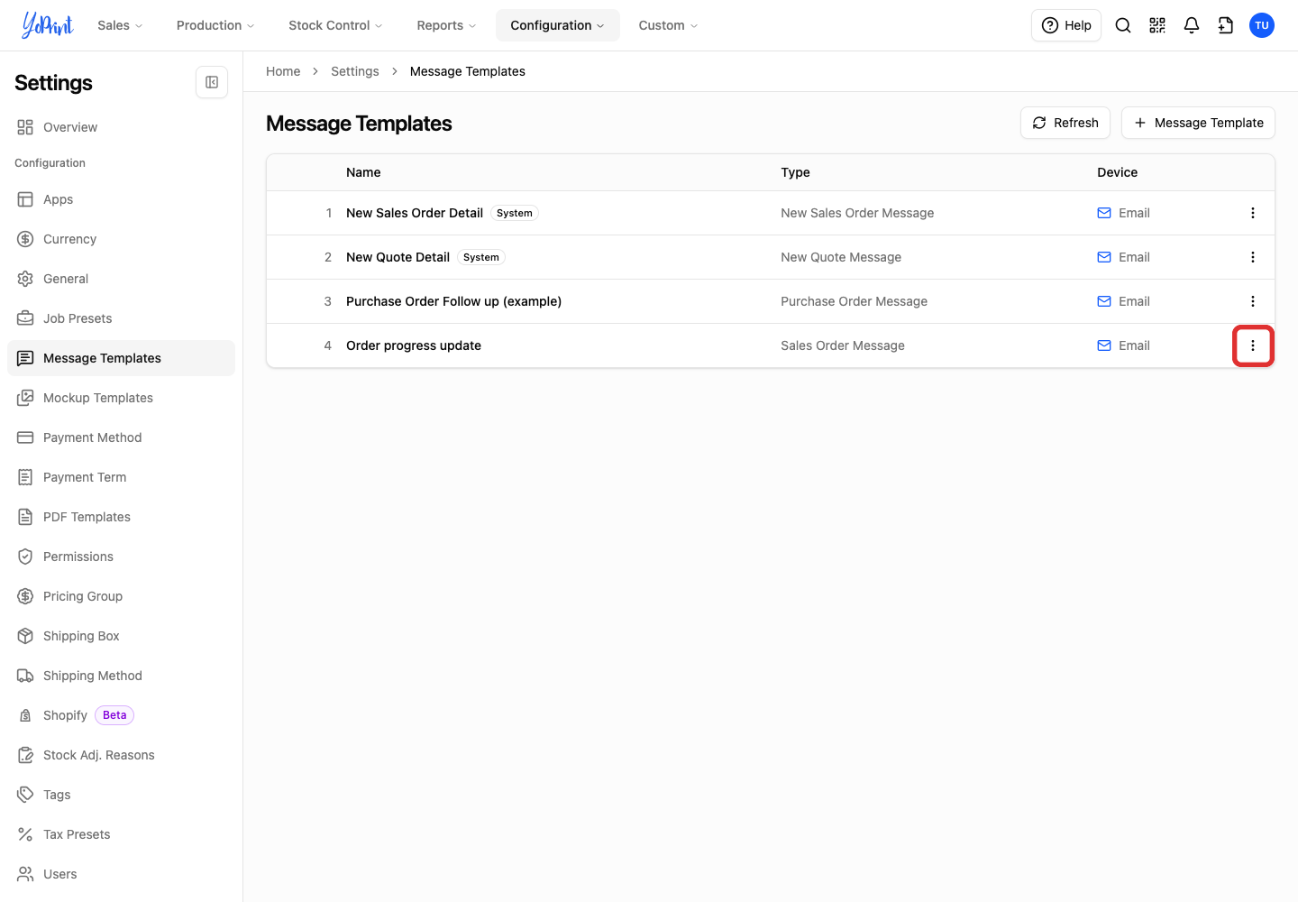The image size is (1298, 902).
Task: Open the QR code scanner icon
Action: click(1157, 25)
